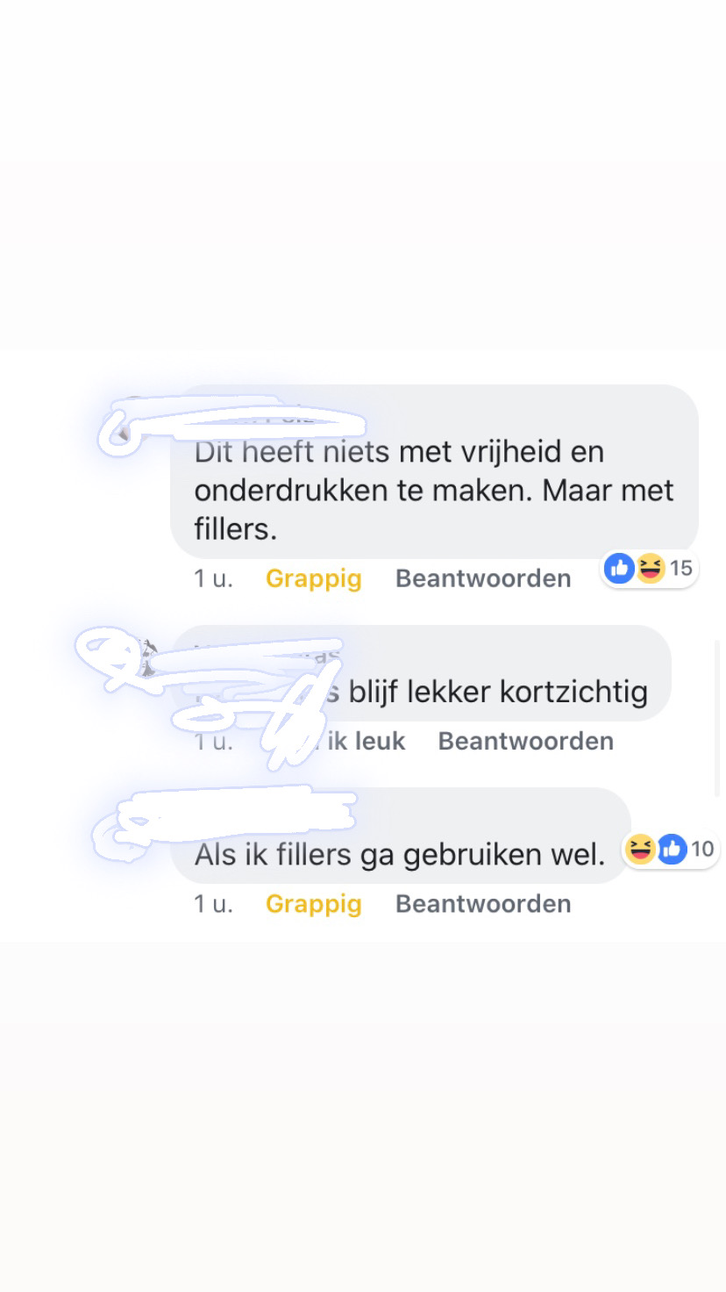The width and height of the screenshot is (726, 1292).
Task: Click the laughing emoji beside count 10
Action: pos(641,849)
